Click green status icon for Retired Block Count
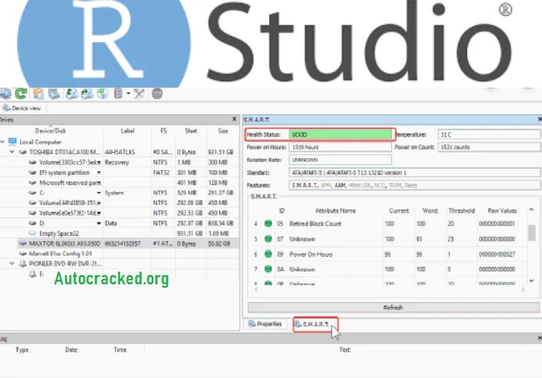The height and width of the screenshot is (378, 542). click(x=268, y=223)
